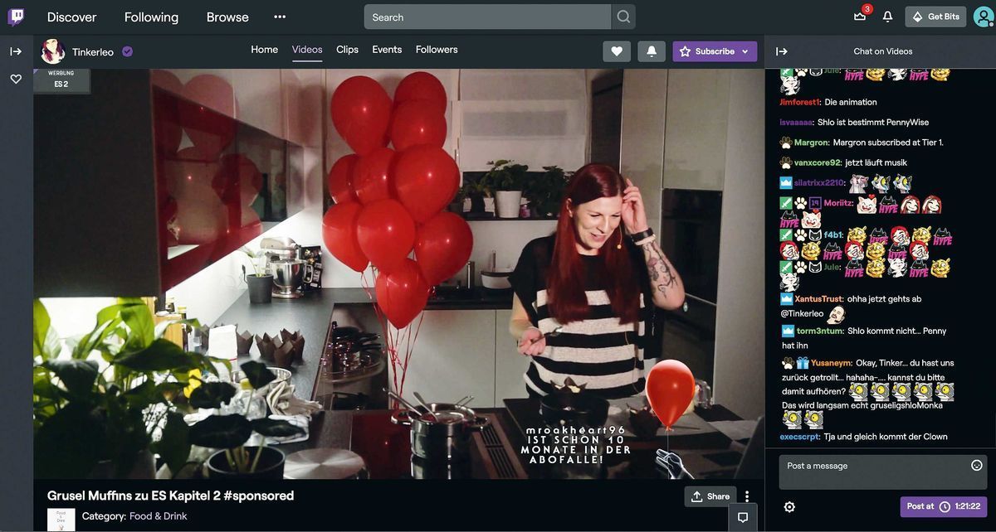The height and width of the screenshot is (532, 996).
Task: Click the Tinkerleo channel avatar
Action: 53,51
